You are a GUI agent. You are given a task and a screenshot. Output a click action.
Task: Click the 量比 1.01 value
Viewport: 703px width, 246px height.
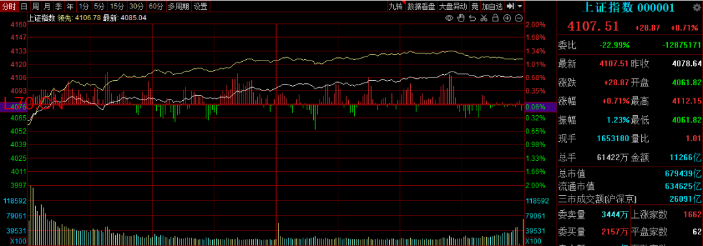[694, 139]
